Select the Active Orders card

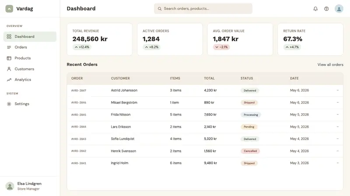tap(170, 39)
